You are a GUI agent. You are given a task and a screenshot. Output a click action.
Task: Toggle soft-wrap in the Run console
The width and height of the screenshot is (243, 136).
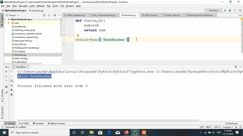coord(11,81)
